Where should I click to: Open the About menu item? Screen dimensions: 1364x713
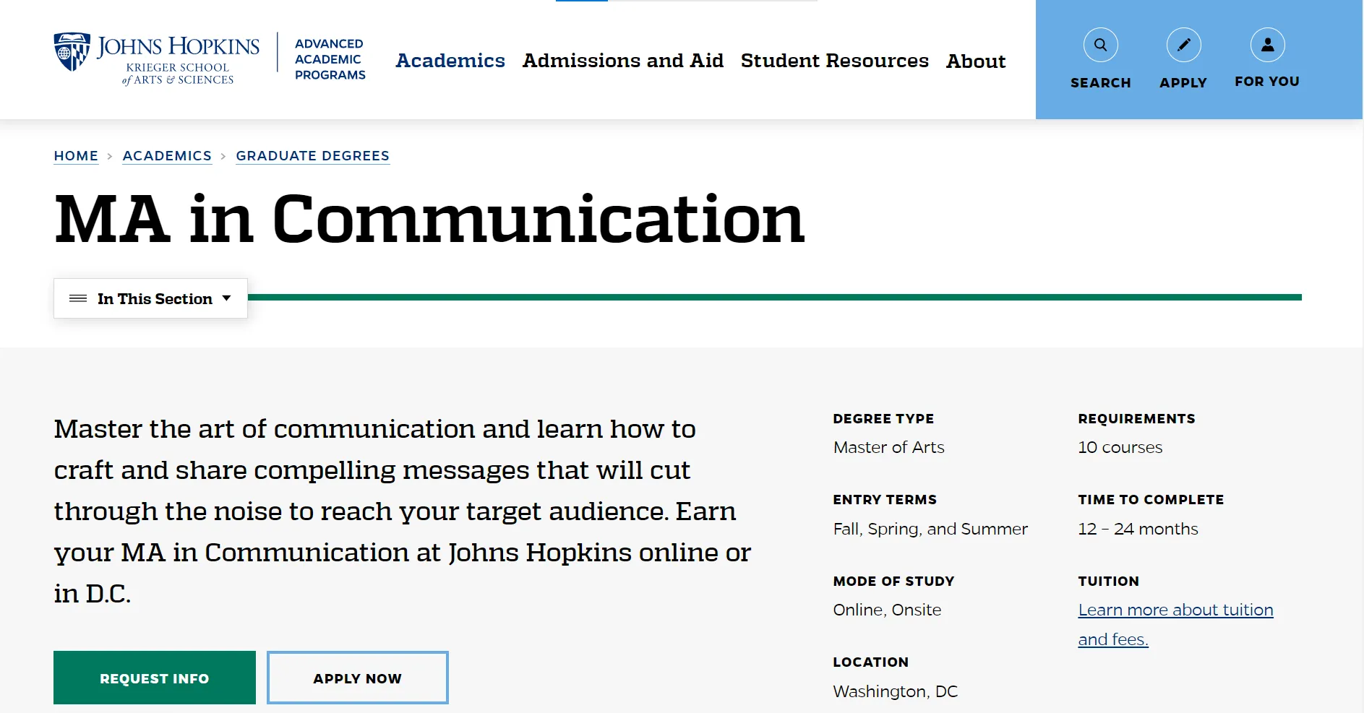(x=975, y=61)
